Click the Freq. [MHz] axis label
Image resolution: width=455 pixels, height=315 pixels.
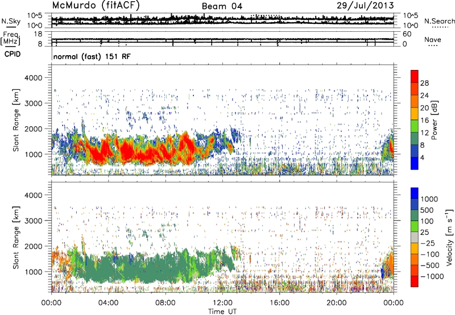point(10,38)
